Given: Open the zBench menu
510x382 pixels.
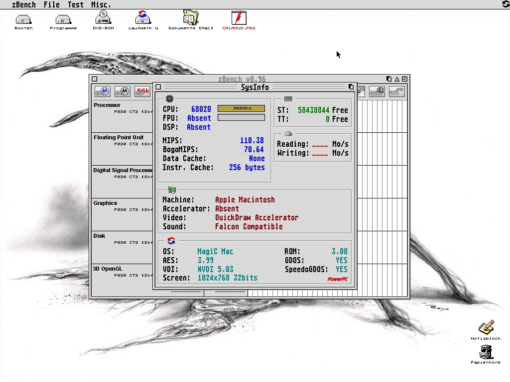Looking at the screenshot, I should point(23,4).
